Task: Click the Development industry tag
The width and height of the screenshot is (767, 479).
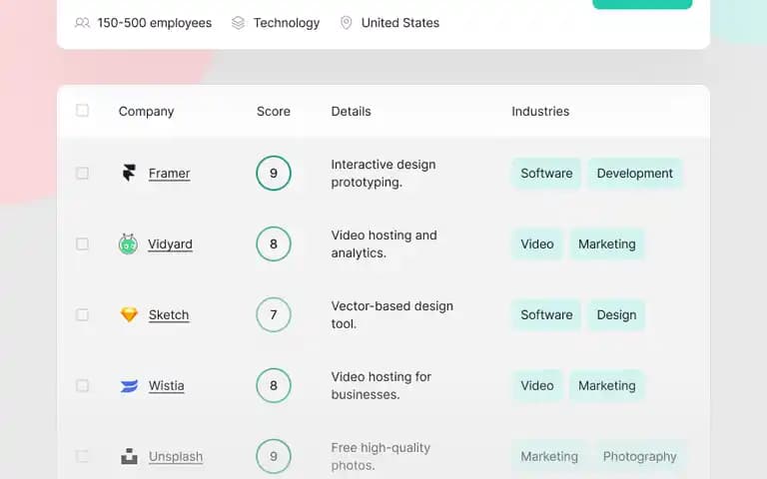Action: coord(635,174)
